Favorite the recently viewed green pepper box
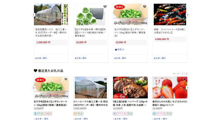The image size is (222, 125). pyautogui.click(x=66, y=79)
